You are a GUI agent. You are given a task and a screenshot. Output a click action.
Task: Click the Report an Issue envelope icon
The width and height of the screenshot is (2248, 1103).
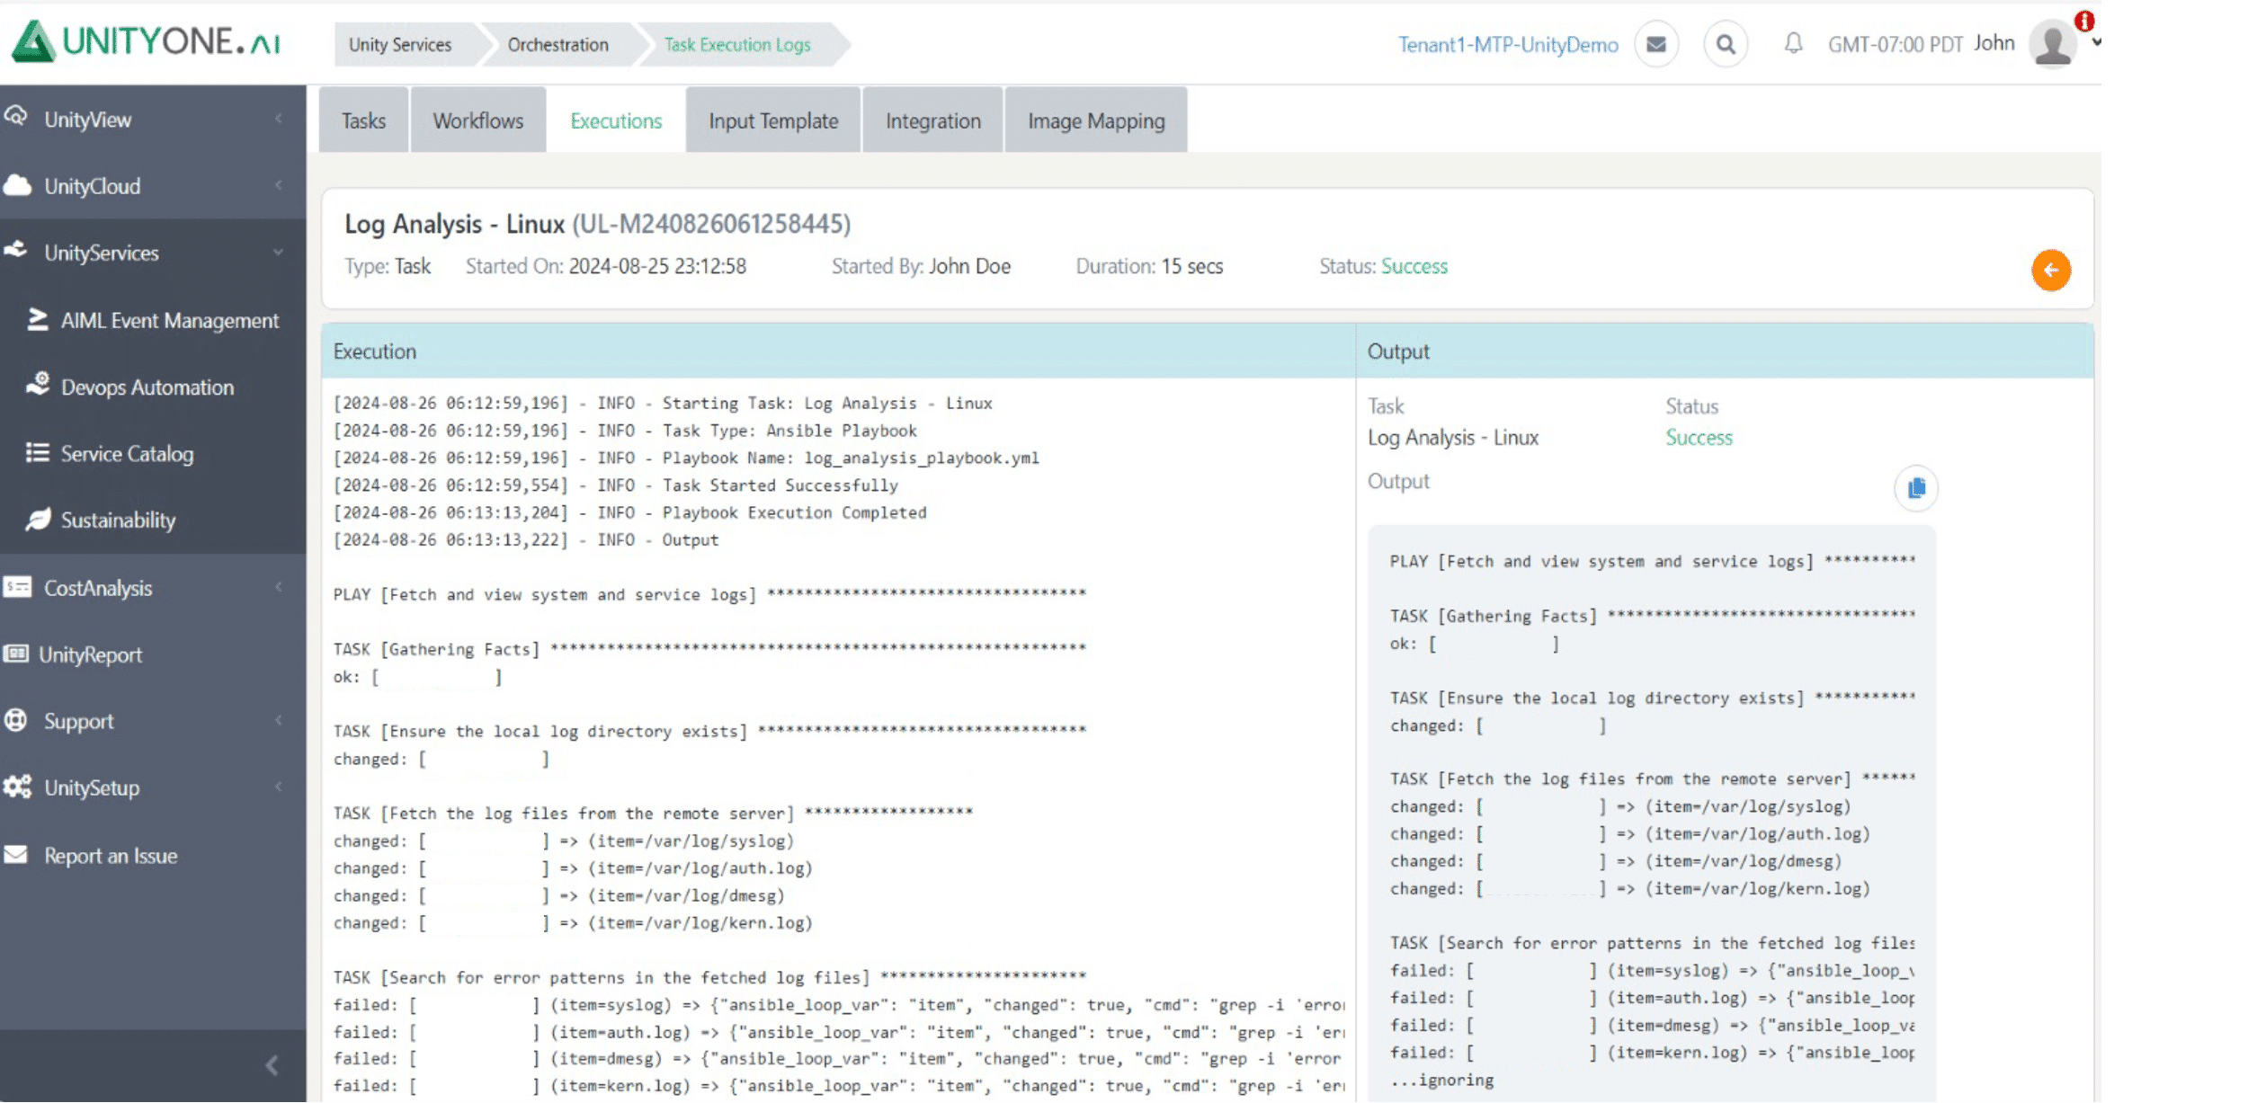click(15, 854)
